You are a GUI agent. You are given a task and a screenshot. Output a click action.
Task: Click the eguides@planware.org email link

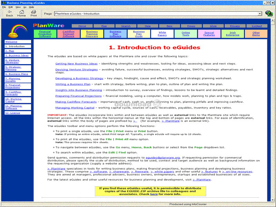(167, 157)
